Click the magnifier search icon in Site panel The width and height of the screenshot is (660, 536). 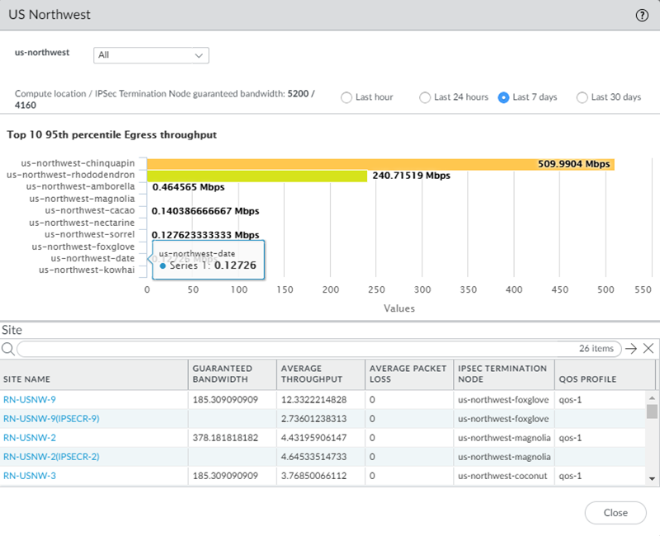click(x=8, y=348)
